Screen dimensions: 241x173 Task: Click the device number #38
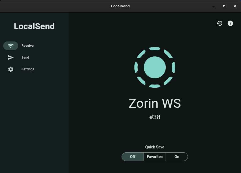pyautogui.click(x=155, y=117)
